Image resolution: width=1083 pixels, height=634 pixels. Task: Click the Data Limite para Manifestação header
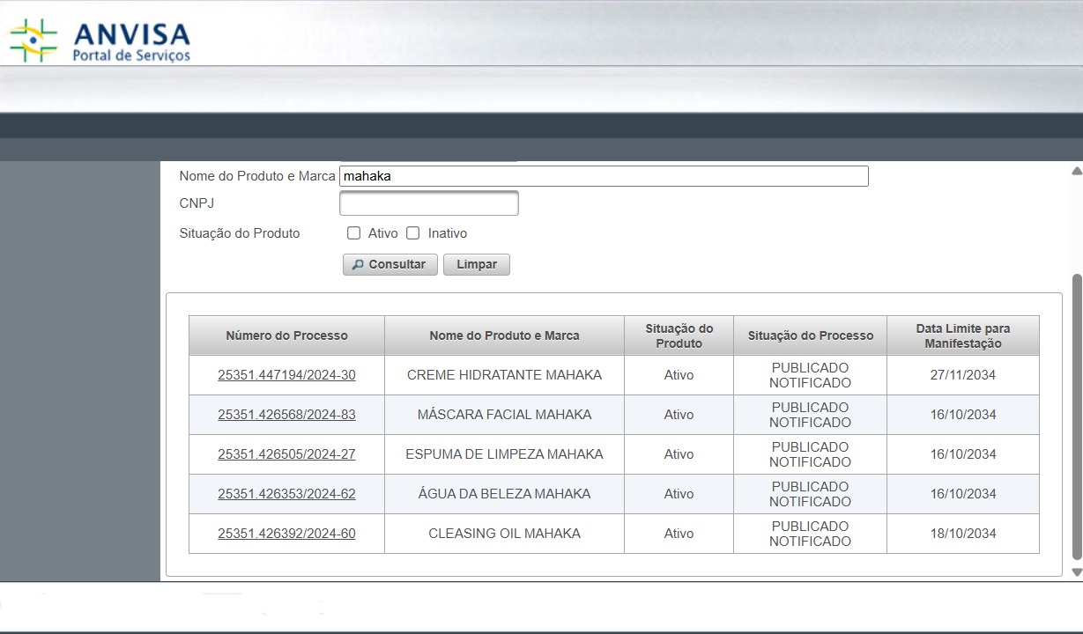[x=962, y=335]
